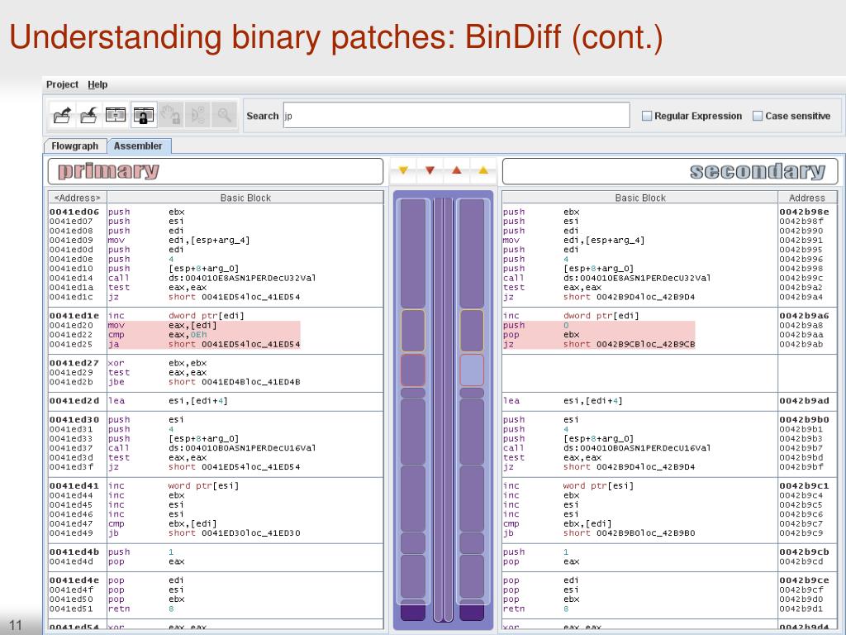Click the primary <Address> column header
The width and height of the screenshot is (846, 635).
[x=77, y=198]
